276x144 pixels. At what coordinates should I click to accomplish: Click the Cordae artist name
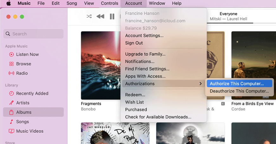point(238,109)
